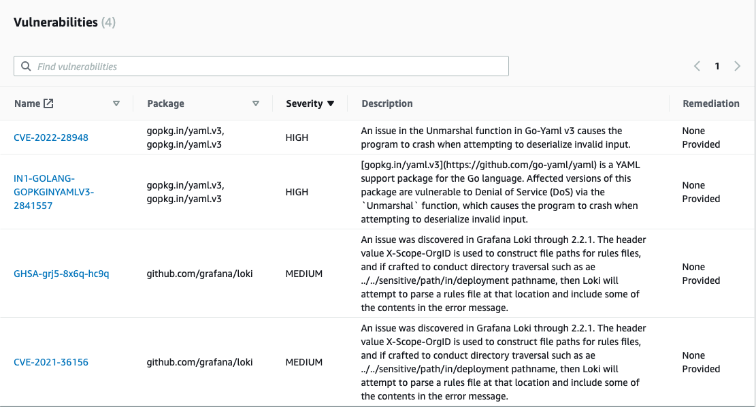Open the CVE-2022-28948 link
Viewport: 756px width, 407px height.
point(51,137)
